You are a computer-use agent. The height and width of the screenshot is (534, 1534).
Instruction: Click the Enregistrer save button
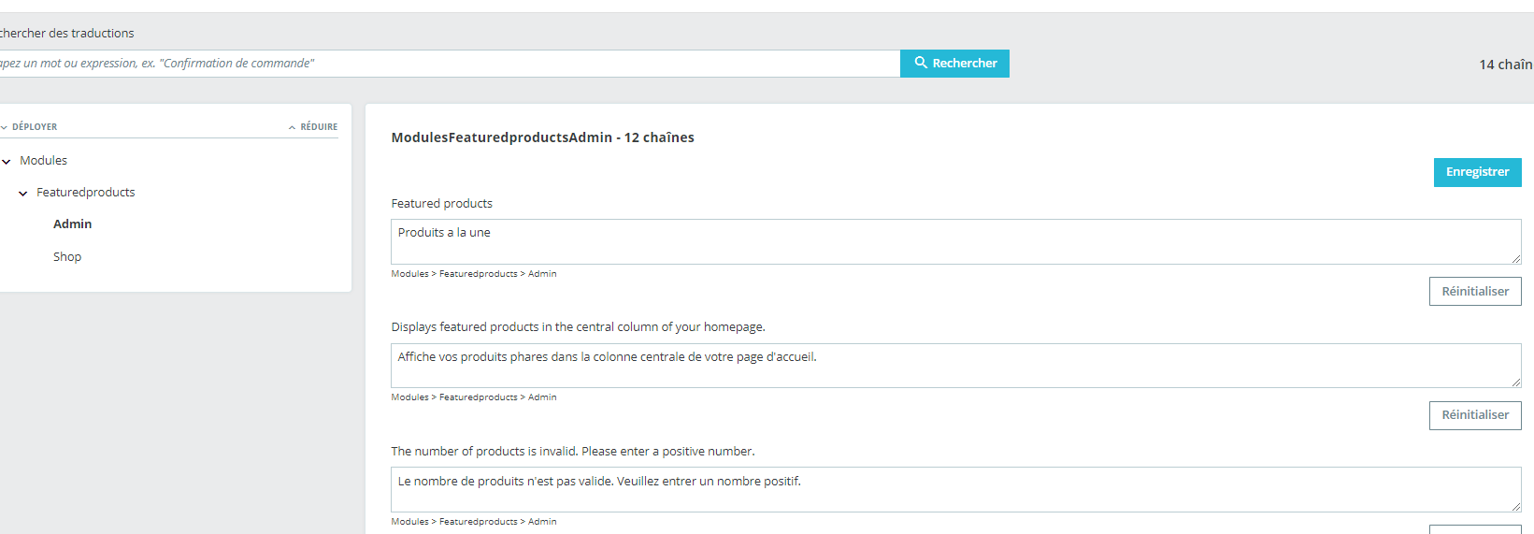pyautogui.click(x=1477, y=172)
